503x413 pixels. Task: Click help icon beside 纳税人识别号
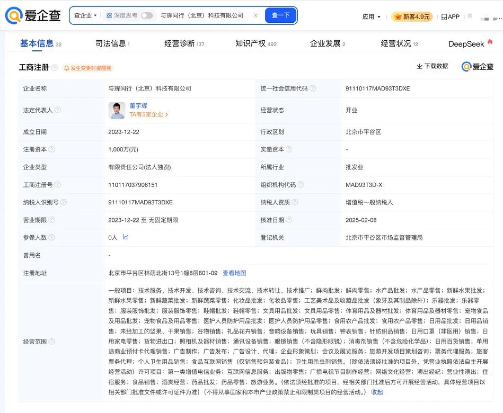click(64, 202)
